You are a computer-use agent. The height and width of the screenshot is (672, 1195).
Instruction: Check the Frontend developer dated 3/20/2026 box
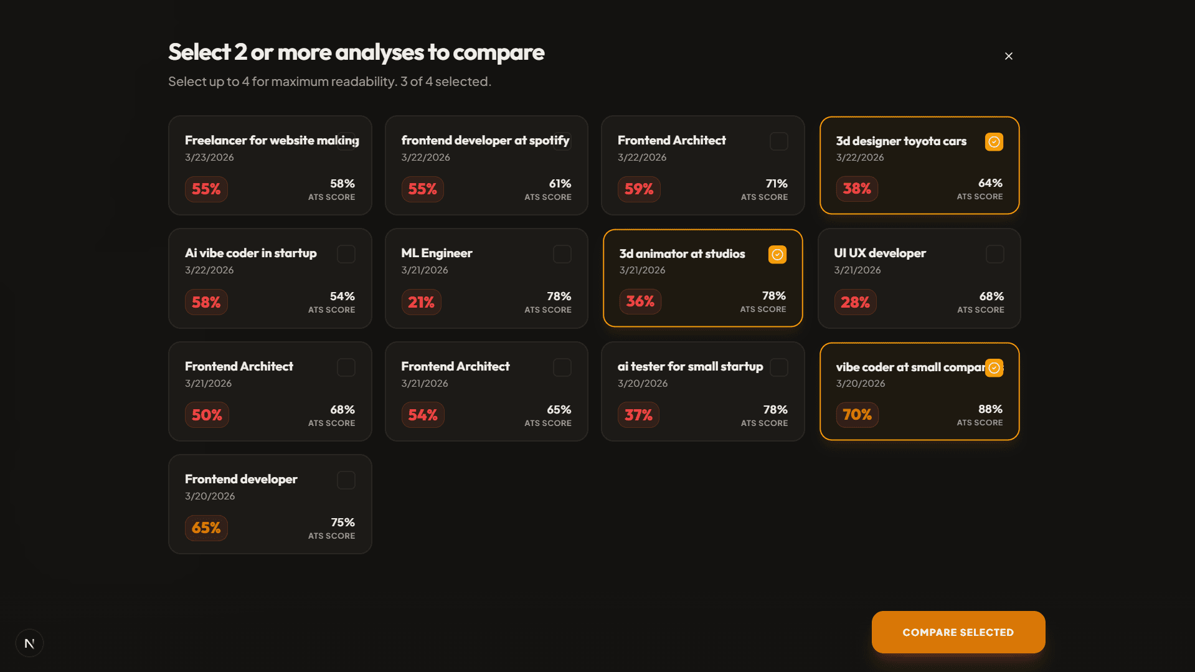tap(346, 480)
